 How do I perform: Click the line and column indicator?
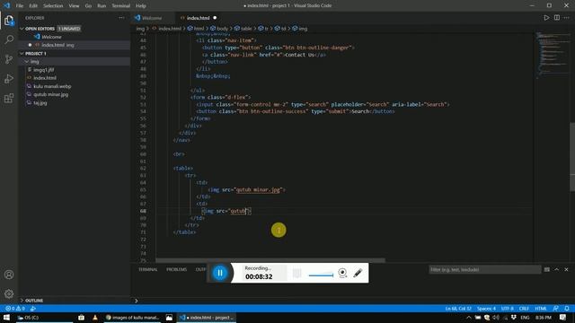(458, 309)
